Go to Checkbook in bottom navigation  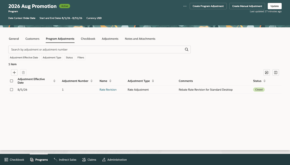point(14,160)
